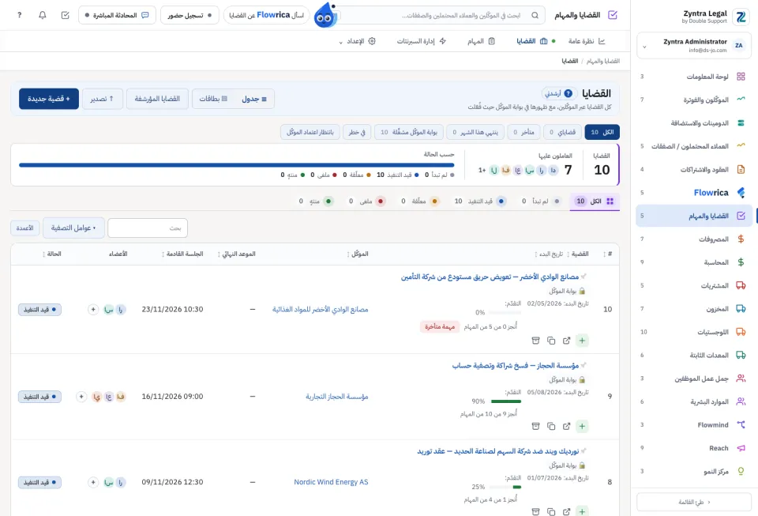Viewport: 758px width, 516px height.
Task: Open الدومينات والاستضافة in the sidebar
Action: pos(694,122)
